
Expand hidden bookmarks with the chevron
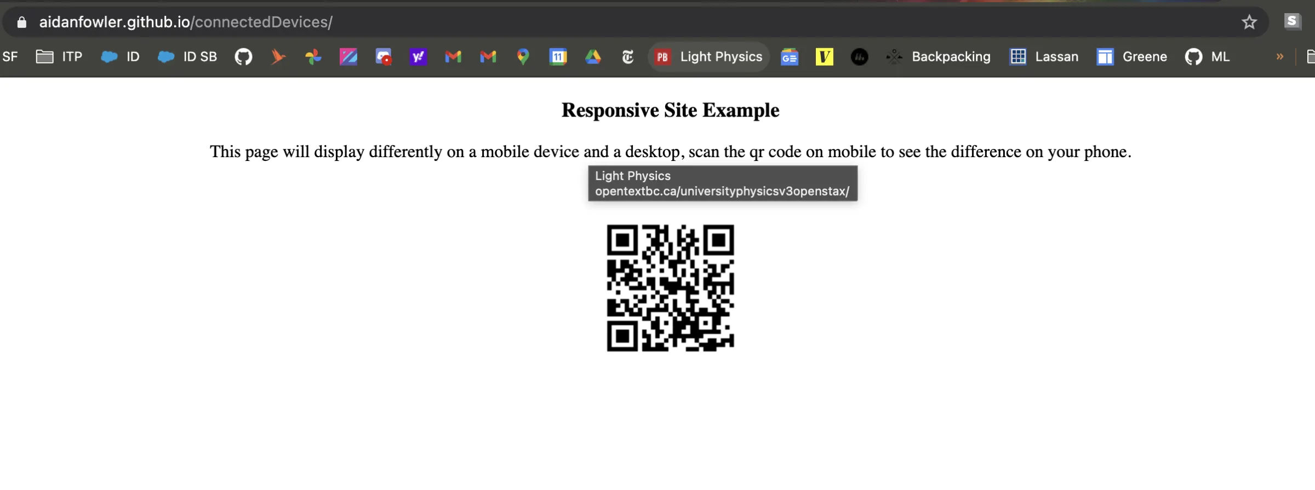coord(1280,56)
